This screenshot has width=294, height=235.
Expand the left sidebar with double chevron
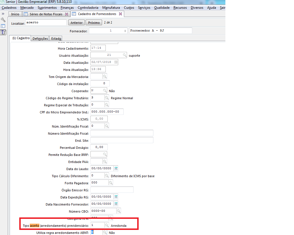coord(3,14)
